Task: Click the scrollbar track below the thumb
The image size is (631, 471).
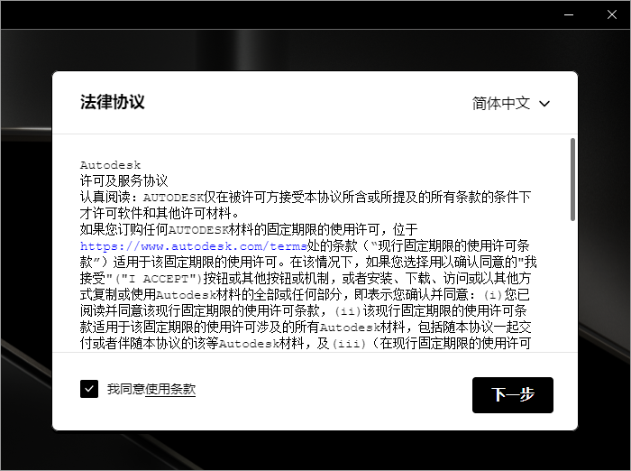Action: tap(572, 289)
